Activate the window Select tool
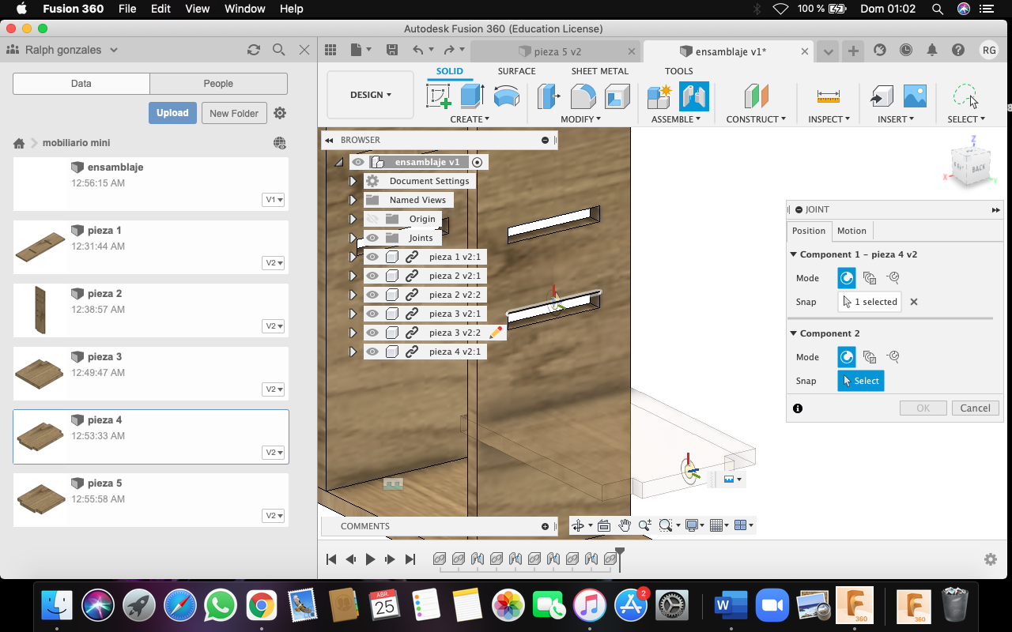 click(x=965, y=96)
